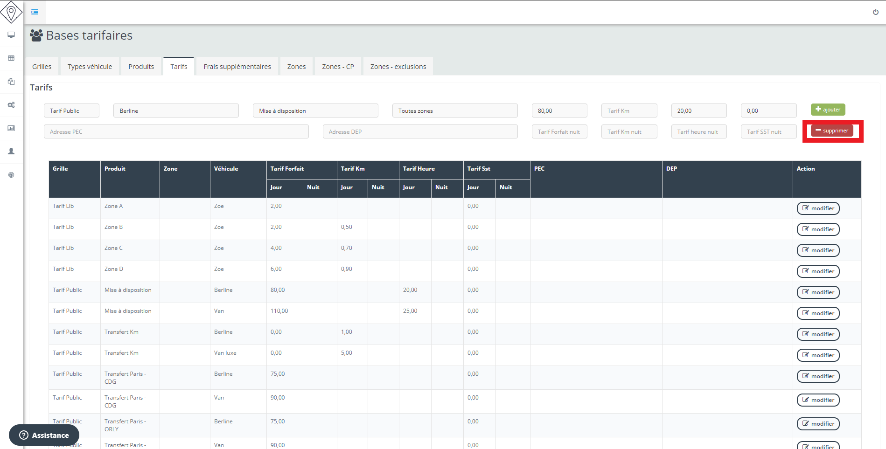Click the user profile sidebar icon
886x449 pixels.
click(11, 152)
